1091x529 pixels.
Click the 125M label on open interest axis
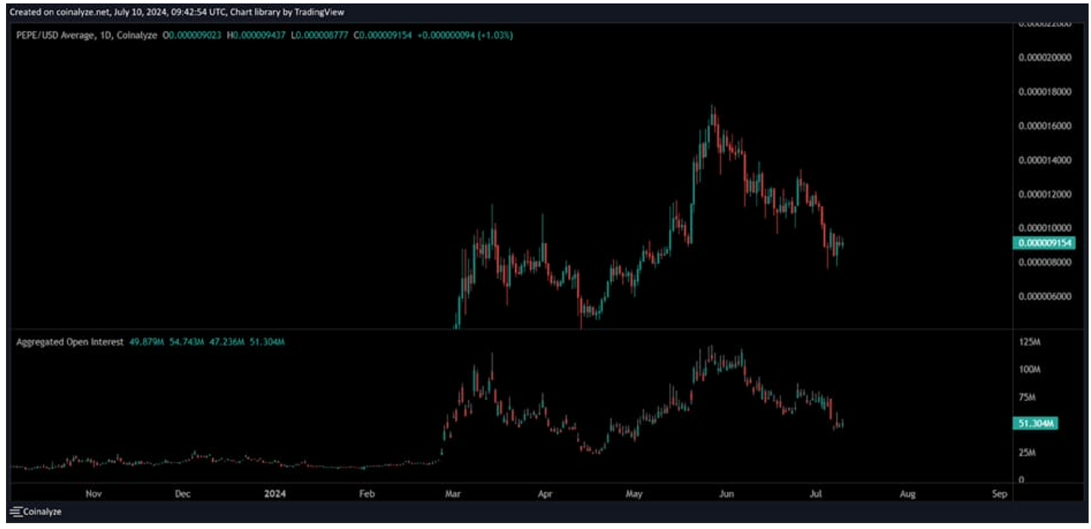point(1030,342)
